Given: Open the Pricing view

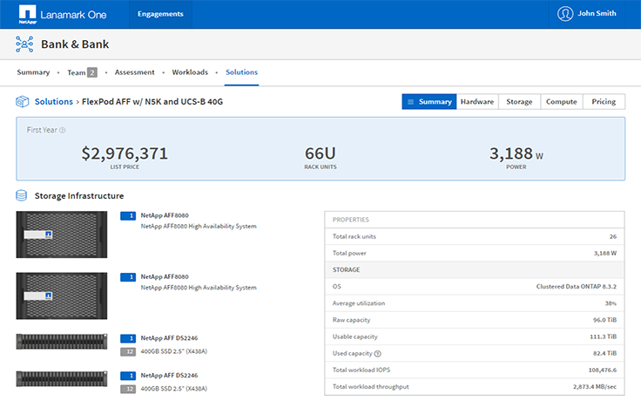Looking at the screenshot, I should pos(604,102).
